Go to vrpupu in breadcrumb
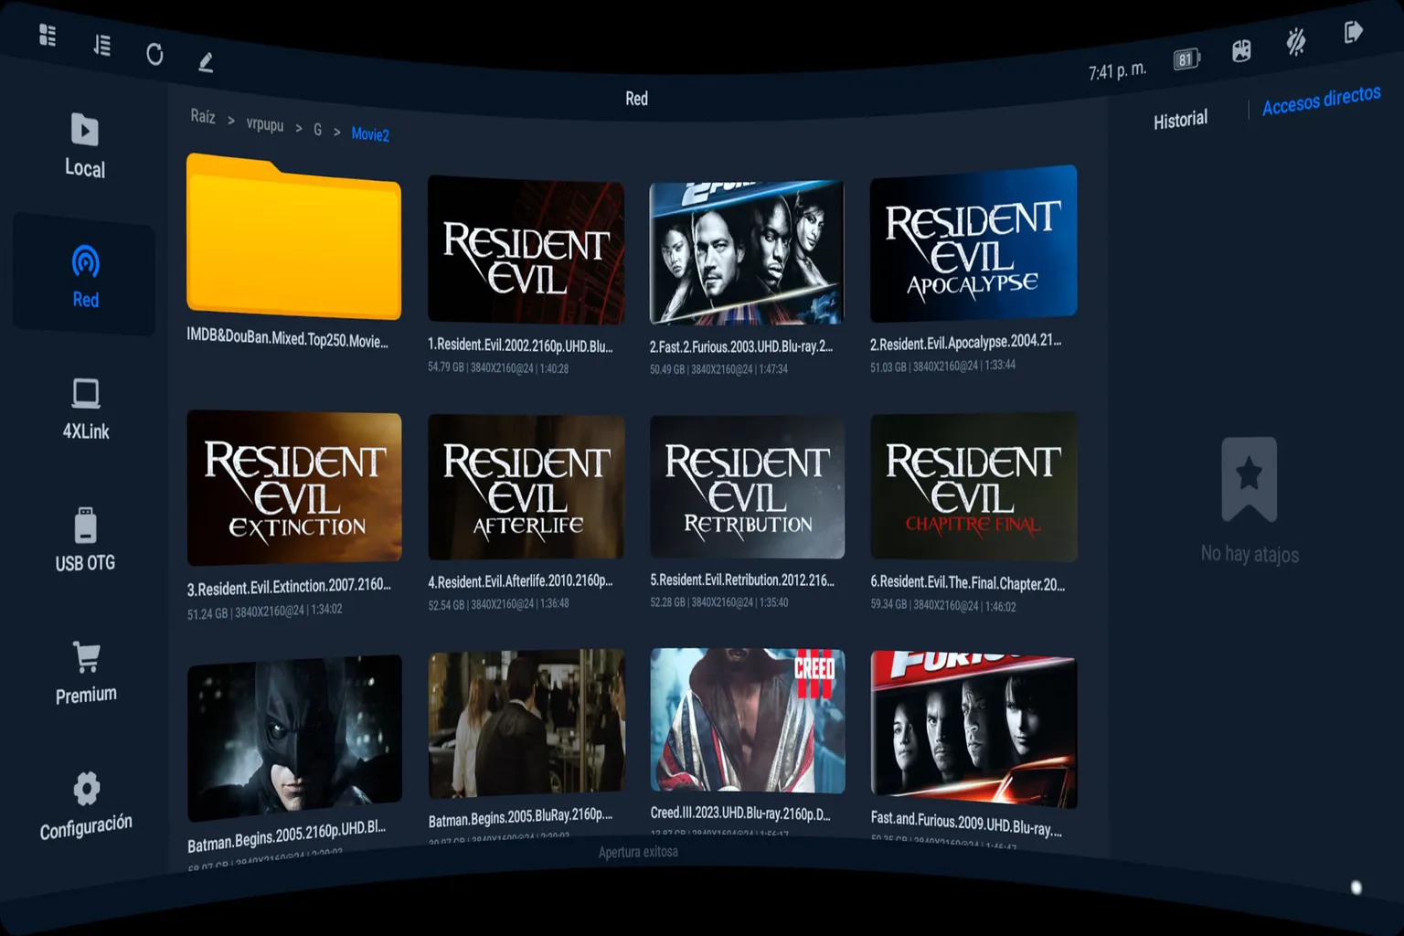Screen dimensions: 1404x936 point(265,123)
